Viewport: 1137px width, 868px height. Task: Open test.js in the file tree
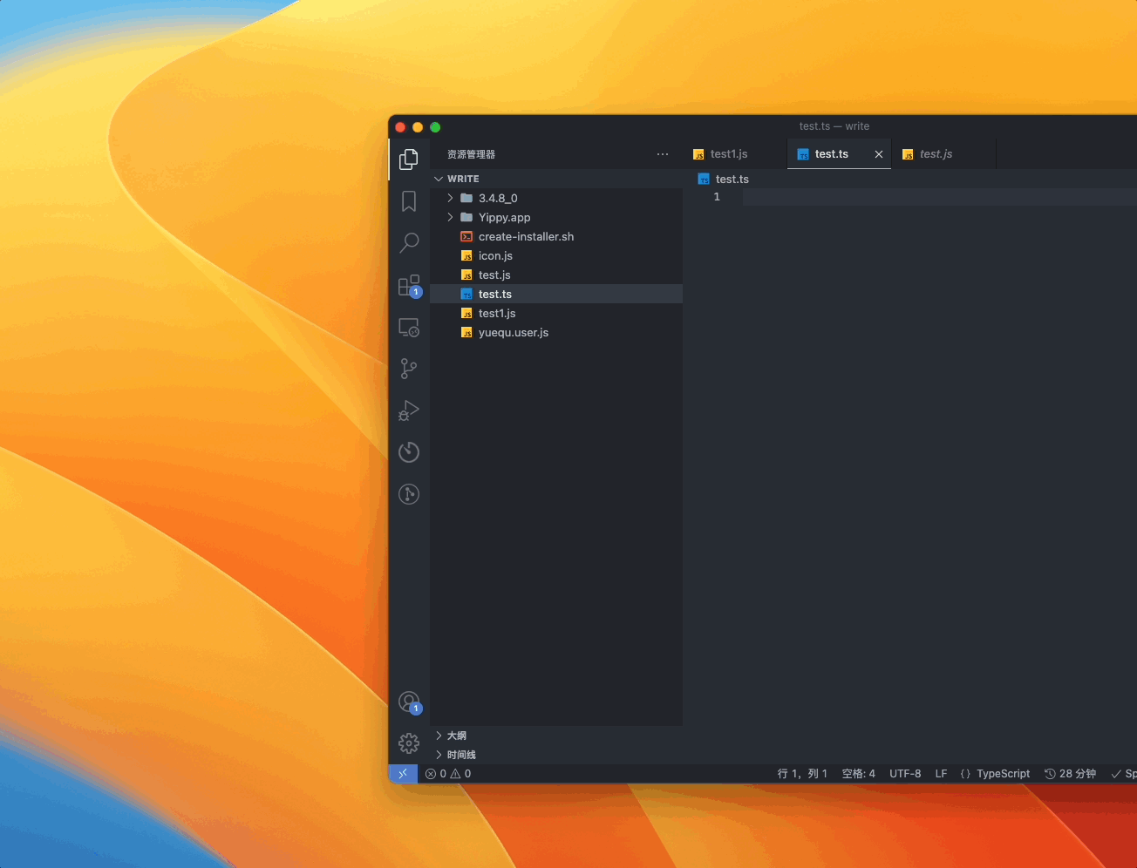(x=556, y=275)
